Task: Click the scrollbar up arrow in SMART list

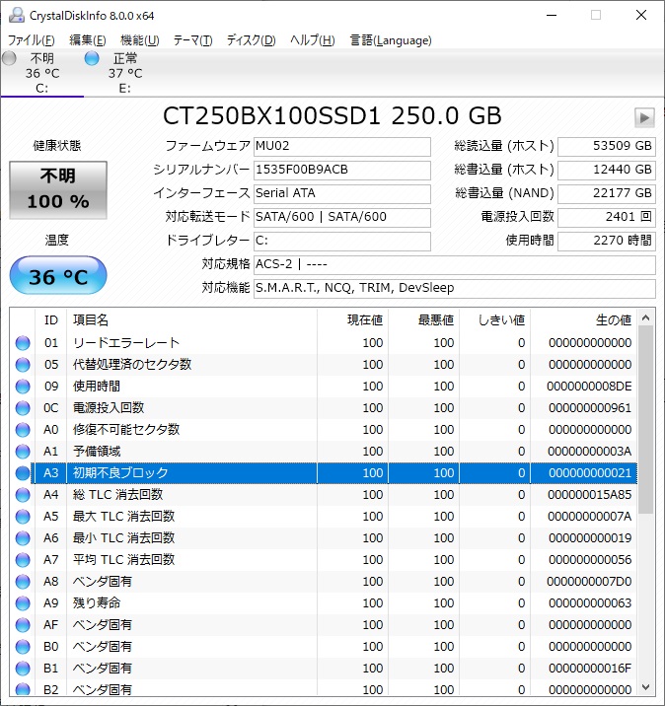Action: tap(645, 318)
